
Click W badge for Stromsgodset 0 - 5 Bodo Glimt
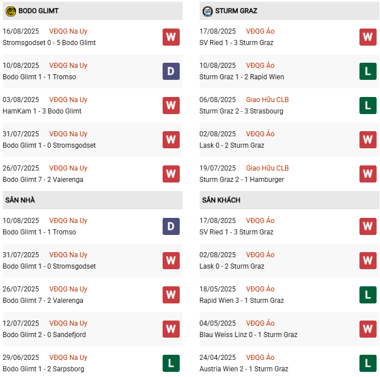171,37
